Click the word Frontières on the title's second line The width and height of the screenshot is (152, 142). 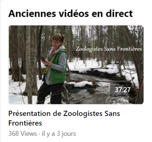click(x=25, y=123)
